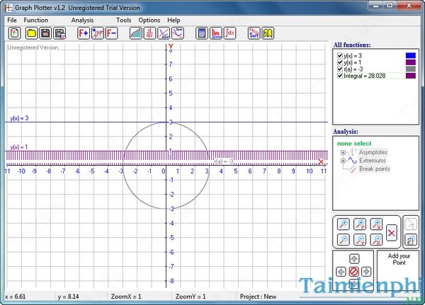The image size is (425, 305).
Task: Open the Analysis menu
Action: pyautogui.click(x=82, y=20)
